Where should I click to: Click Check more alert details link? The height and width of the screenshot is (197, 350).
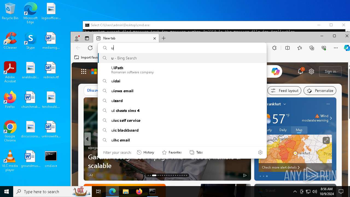click(281, 167)
